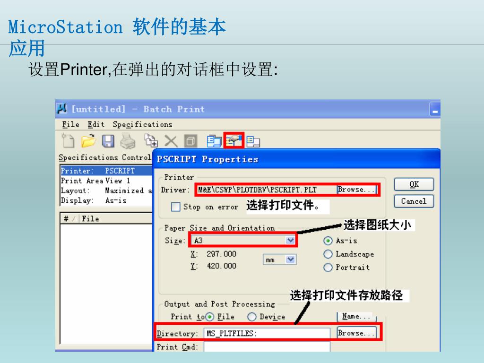Select Landscape orientation
The height and width of the screenshot is (363, 484).
pos(328,254)
